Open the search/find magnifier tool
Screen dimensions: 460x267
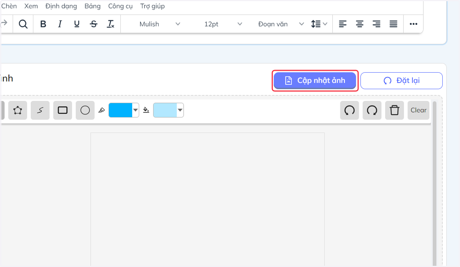[x=23, y=24]
